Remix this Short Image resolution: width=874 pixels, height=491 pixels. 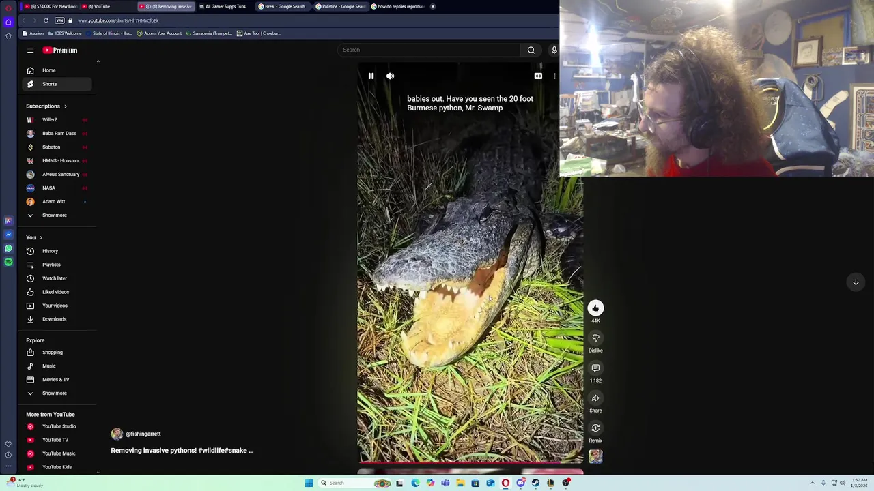(595, 428)
